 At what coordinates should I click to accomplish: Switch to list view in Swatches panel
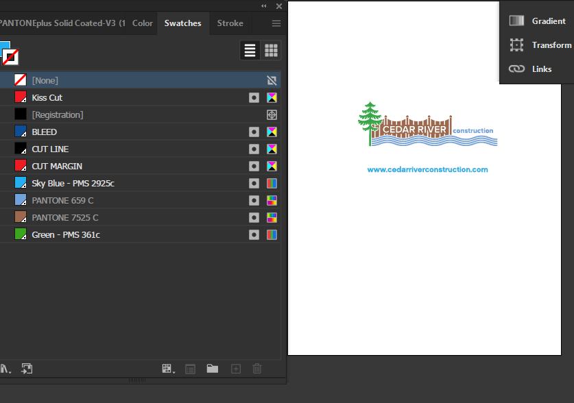250,50
